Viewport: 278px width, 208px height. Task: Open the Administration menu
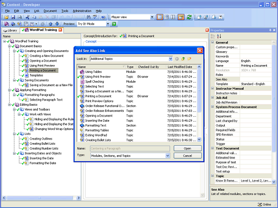82,10
